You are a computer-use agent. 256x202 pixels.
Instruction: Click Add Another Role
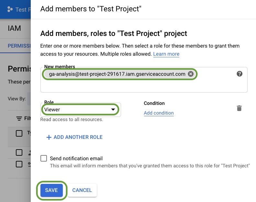coord(78,137)
